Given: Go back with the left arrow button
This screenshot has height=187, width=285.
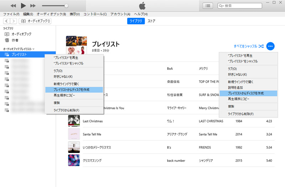Looking at the screenshot, I should [6, 21].
